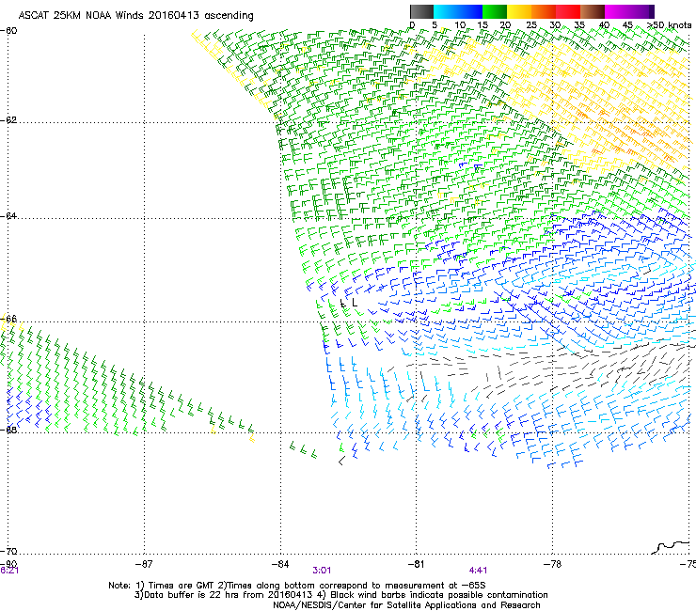Click the gray 0-5 knots legend swatch
Screen dimensions: 696x611
(x=421, y=11)
